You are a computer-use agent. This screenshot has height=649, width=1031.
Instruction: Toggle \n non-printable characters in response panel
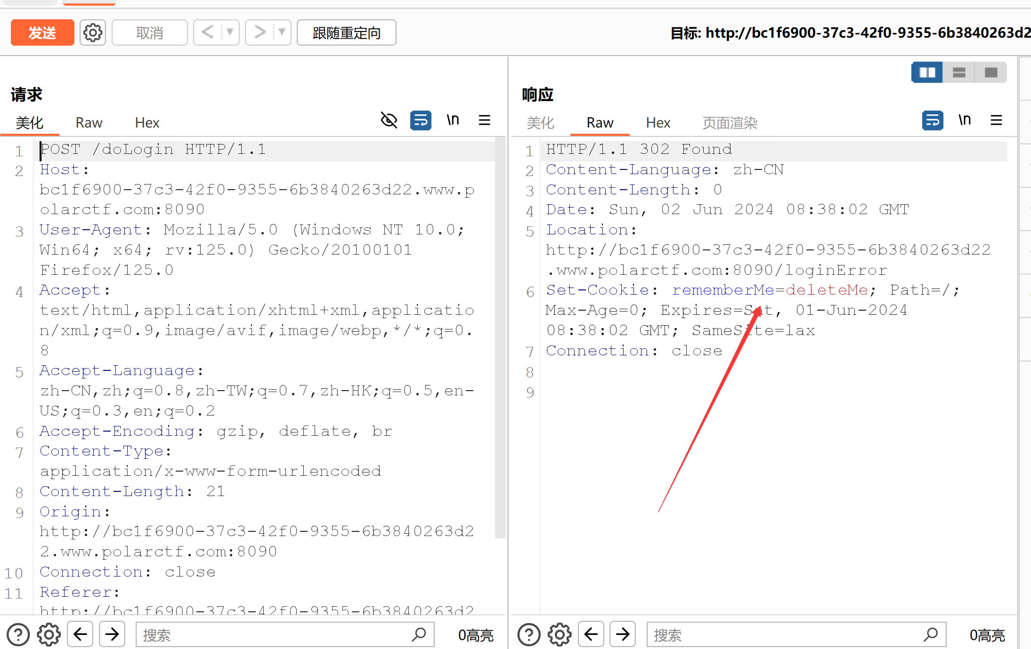coord(965,120)
